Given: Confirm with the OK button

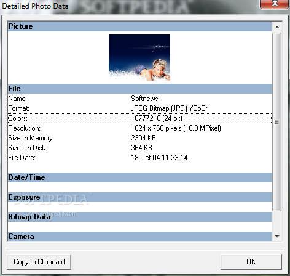Looking at the screenshot, I should click(251, 262).
